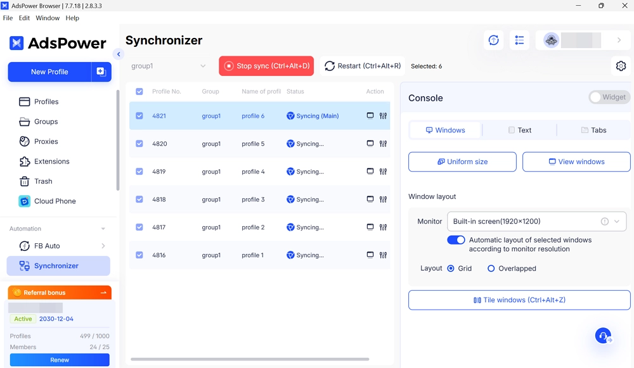Uncheck the checkbox for profile 4819
The height and width of the screenshot is (368, 634).
139,172
